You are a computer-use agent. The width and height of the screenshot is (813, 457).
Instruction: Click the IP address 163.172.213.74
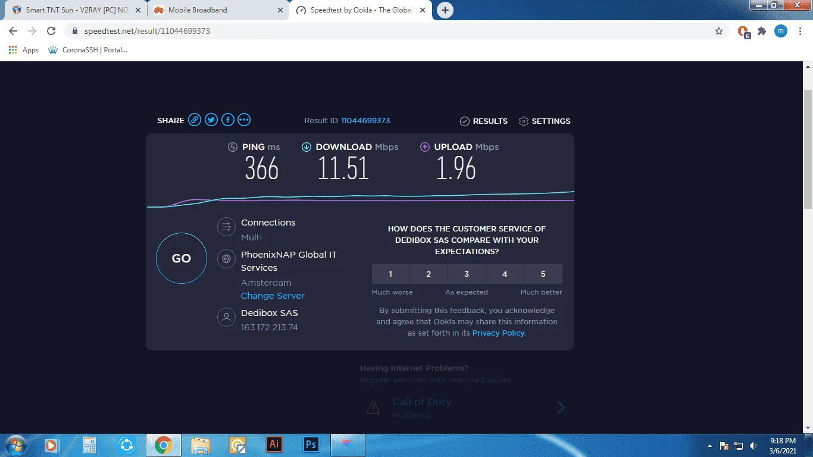(270, 327)
